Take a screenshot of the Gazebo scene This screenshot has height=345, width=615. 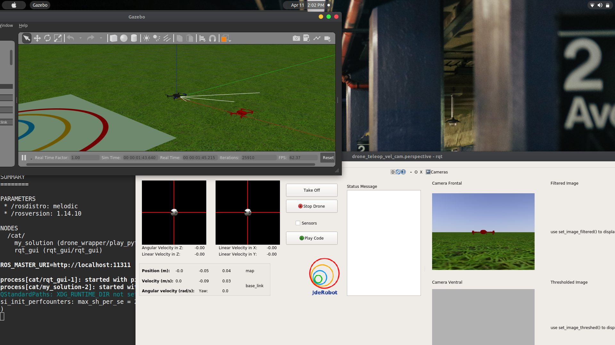click(296, 38)
